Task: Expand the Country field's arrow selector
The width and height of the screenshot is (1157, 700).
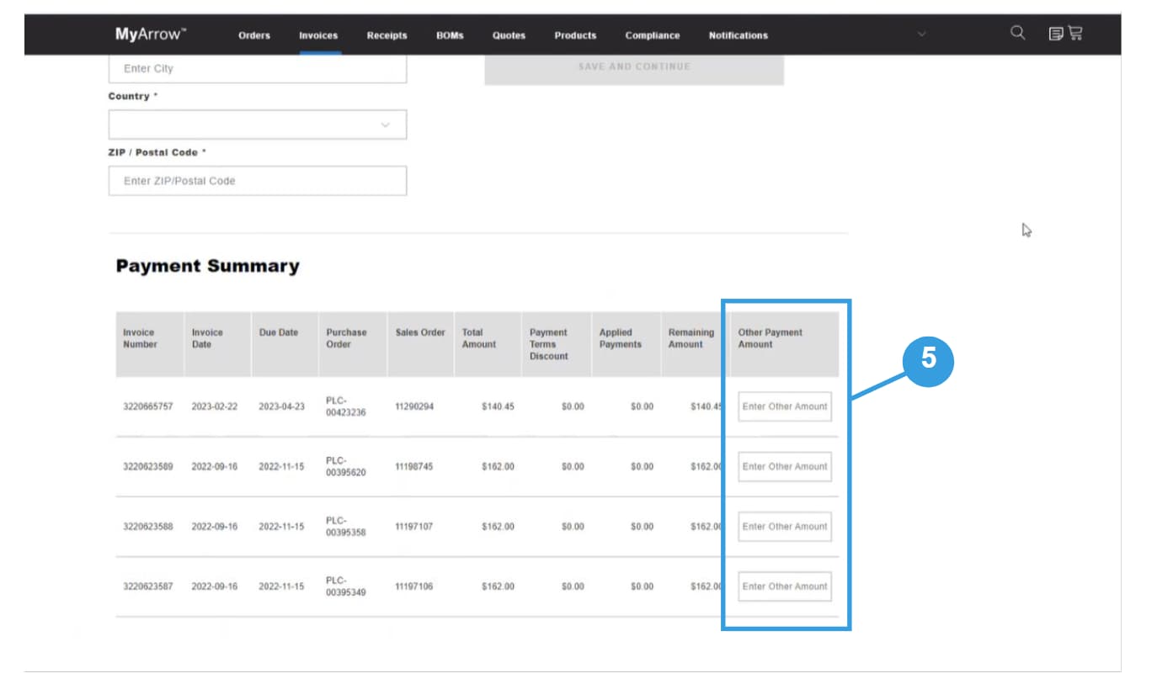Action: tap(386, 124)
